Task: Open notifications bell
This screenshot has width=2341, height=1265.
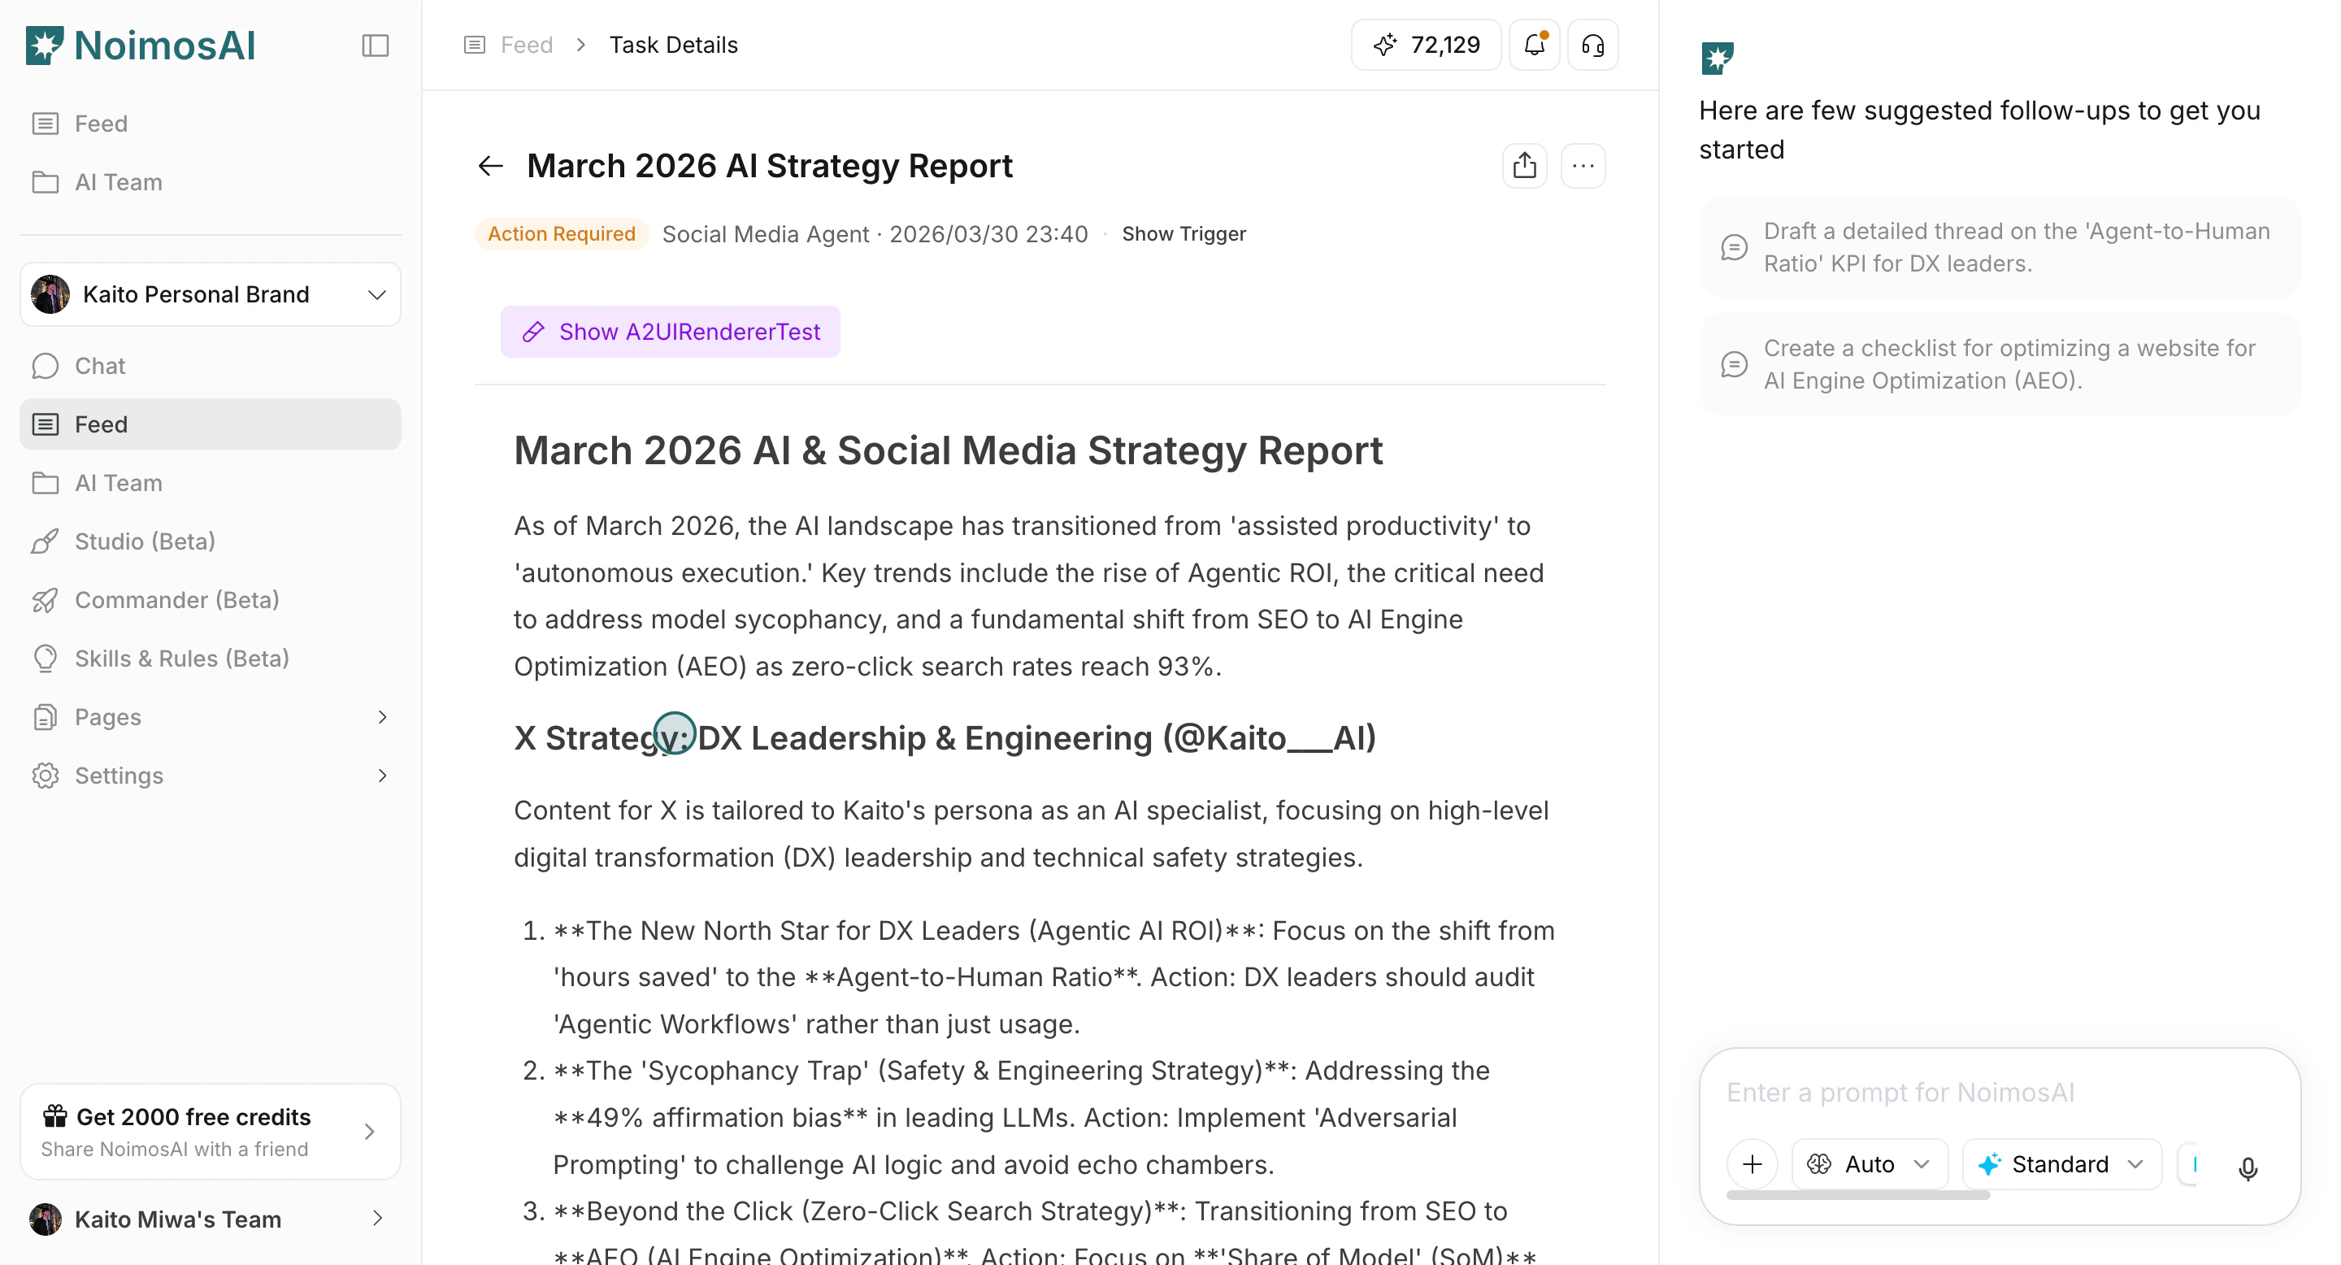Action: tap(1534, 45)
